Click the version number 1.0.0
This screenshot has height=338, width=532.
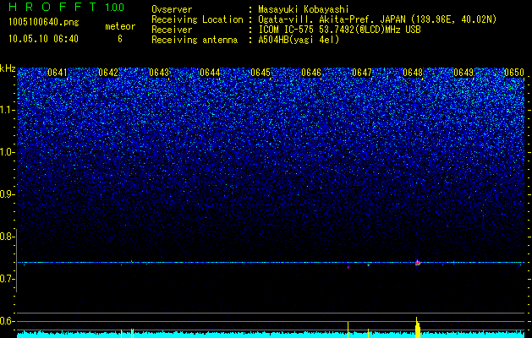115,7
